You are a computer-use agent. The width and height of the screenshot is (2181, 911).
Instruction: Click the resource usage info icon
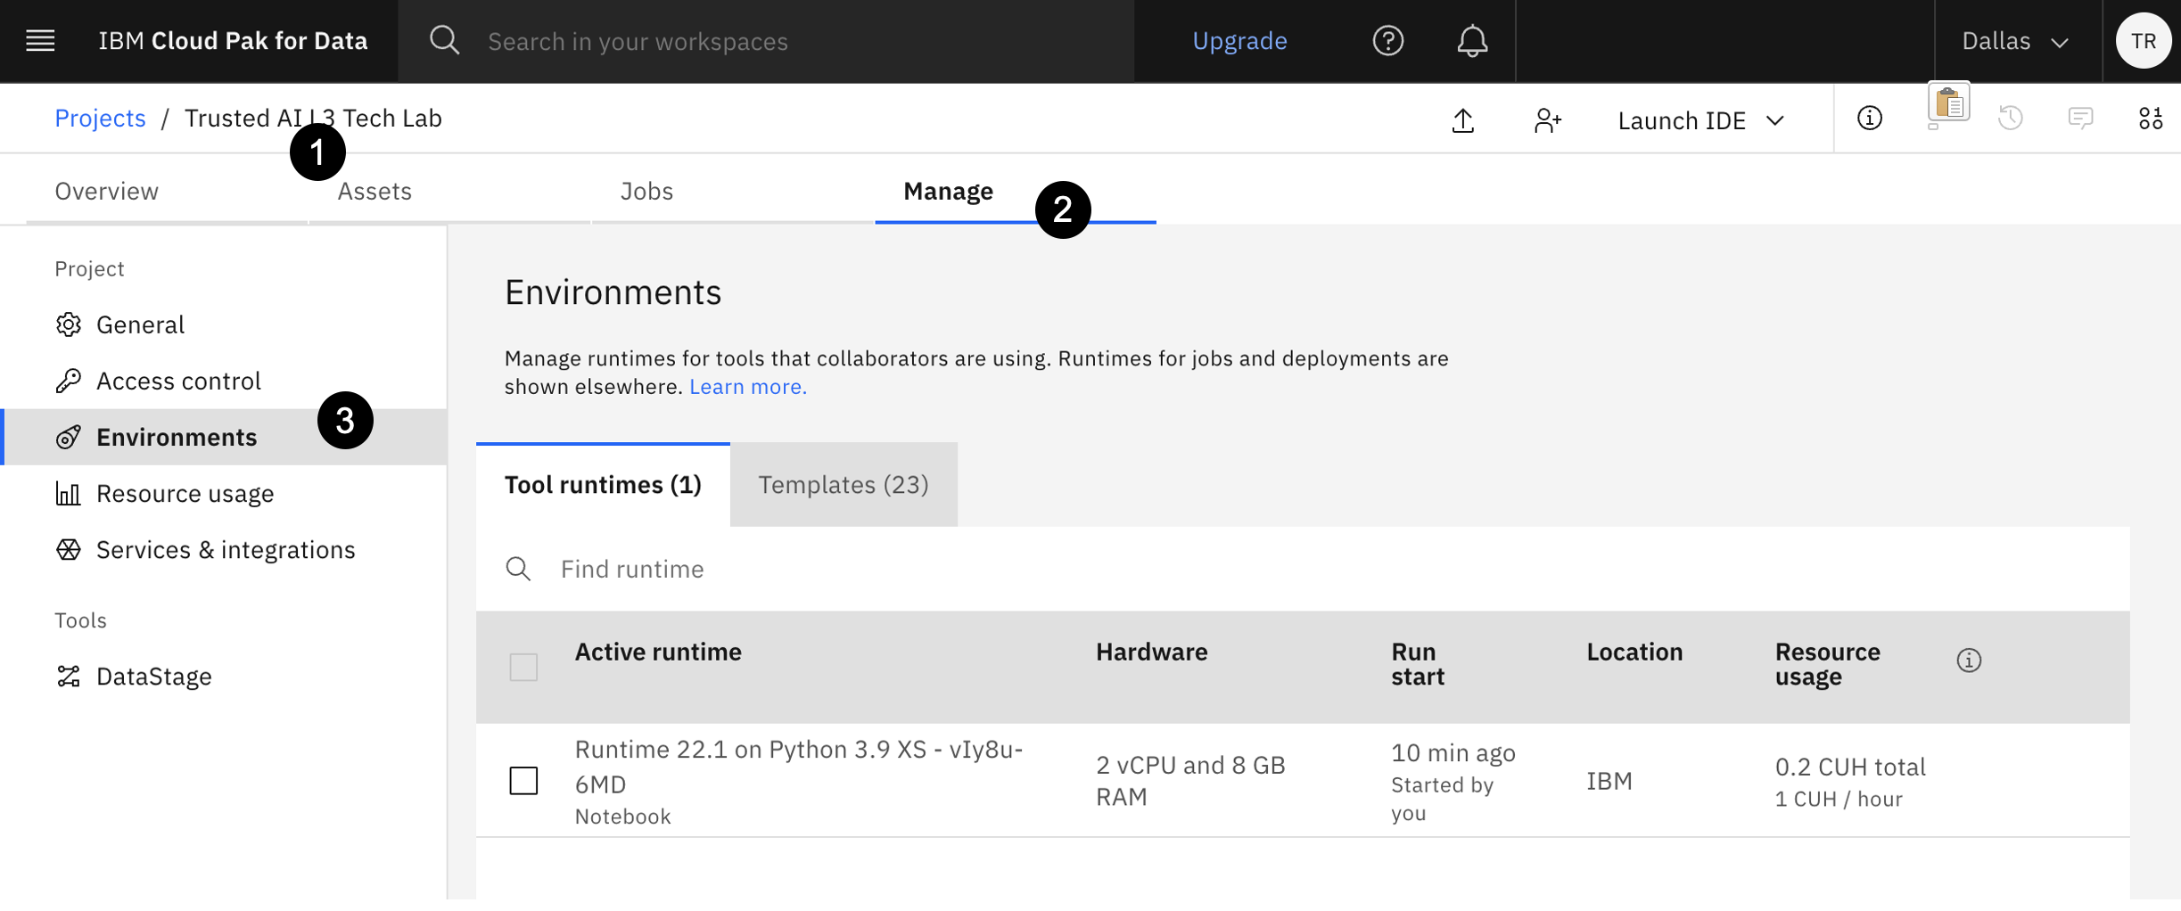pyautogui.click(x=1969, y=661)
